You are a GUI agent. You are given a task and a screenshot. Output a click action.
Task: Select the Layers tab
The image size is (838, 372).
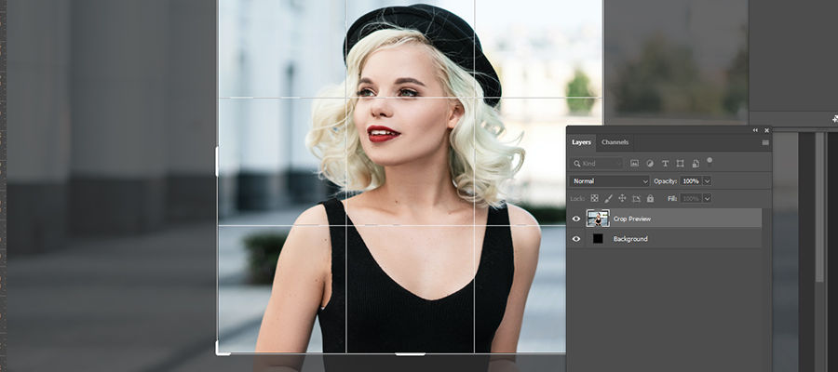tap(581, 142)
